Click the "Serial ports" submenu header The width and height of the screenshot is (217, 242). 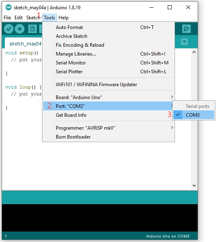[198, 106]
